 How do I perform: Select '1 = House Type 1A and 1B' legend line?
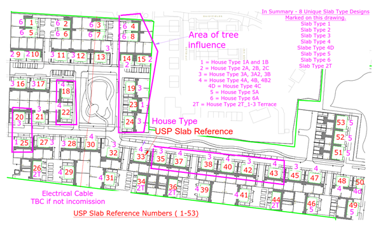(235, 62)
